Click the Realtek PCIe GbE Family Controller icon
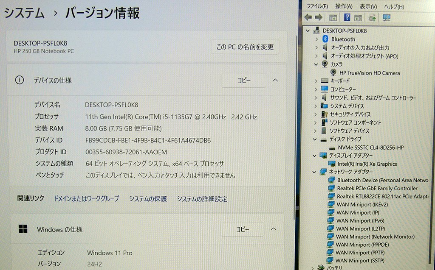This screenshot has height=270, width=435. (331, 188)
